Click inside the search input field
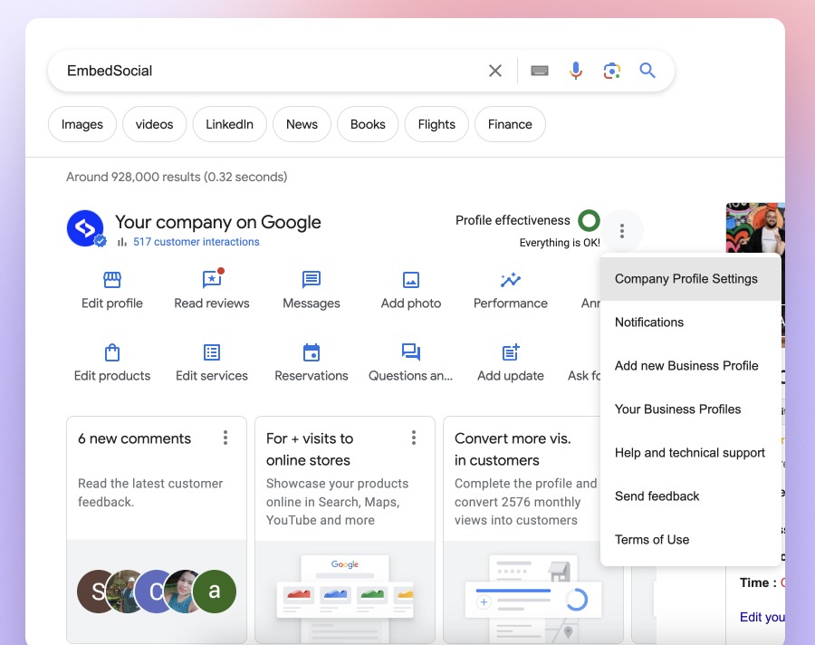 click(272, 70)
